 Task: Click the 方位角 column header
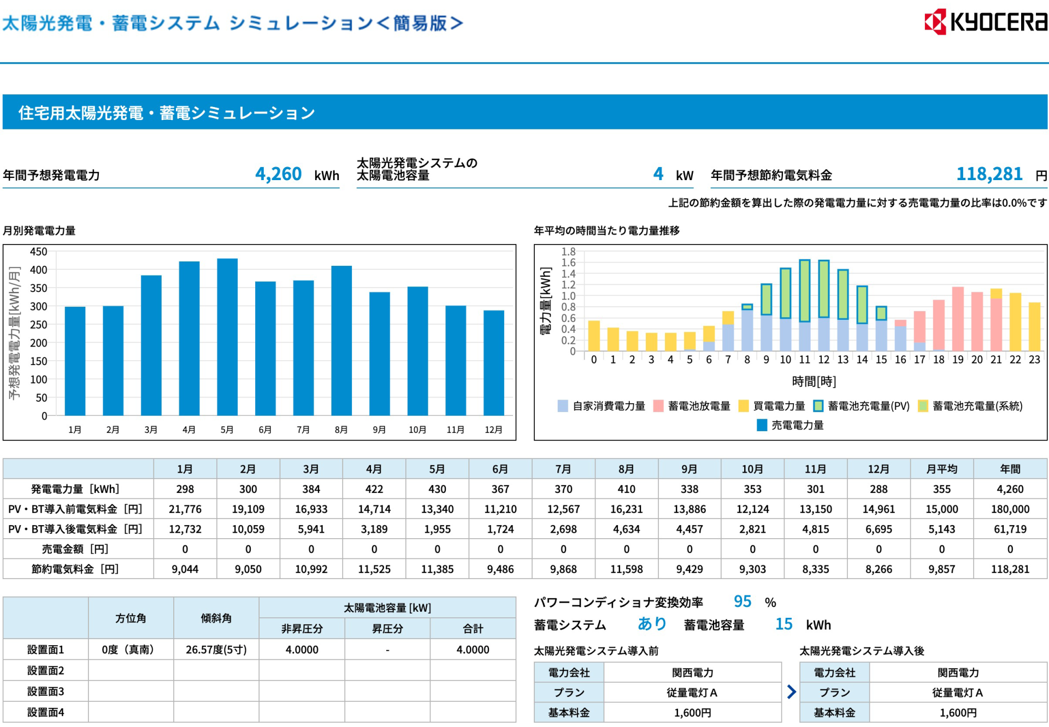pyautogui.click(x=131, y=618)
